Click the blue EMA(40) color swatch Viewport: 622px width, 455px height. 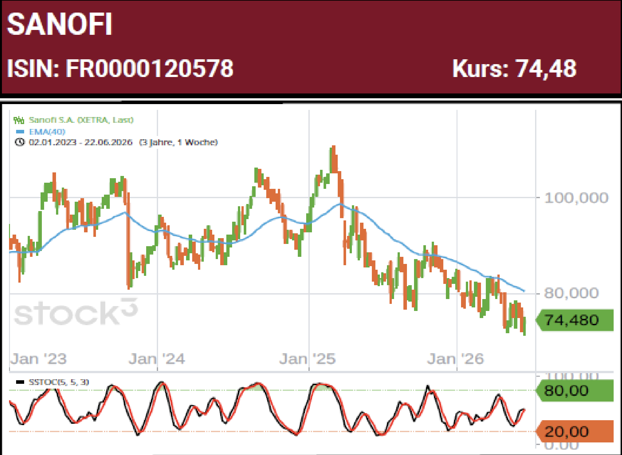tap(20, 131)
